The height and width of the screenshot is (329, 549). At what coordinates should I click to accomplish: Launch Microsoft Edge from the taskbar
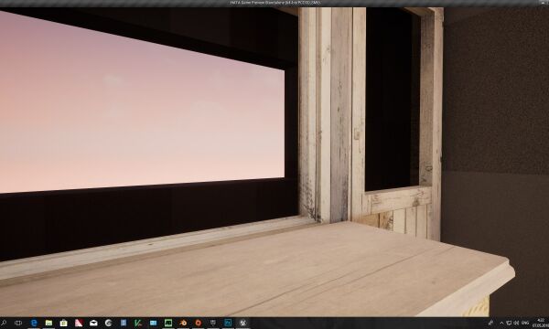[34, 323]
